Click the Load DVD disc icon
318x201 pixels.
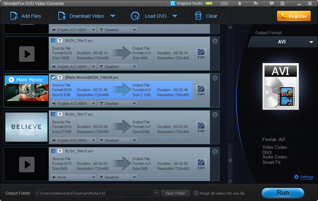pyautogui.click(x=135, y=16)
